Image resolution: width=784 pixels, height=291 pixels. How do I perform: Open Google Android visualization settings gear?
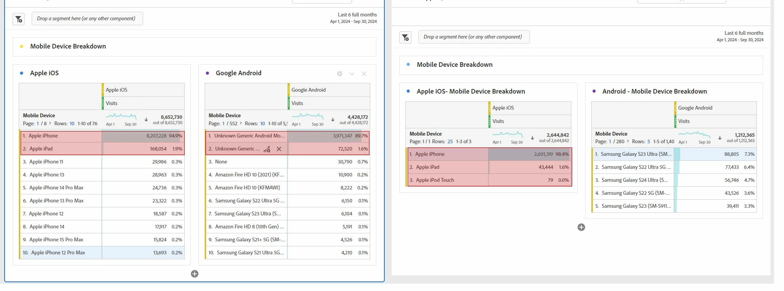click(x=340, y=74)
